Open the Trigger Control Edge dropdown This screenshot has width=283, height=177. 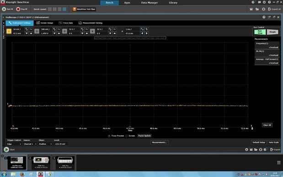(x=14, y=144)
